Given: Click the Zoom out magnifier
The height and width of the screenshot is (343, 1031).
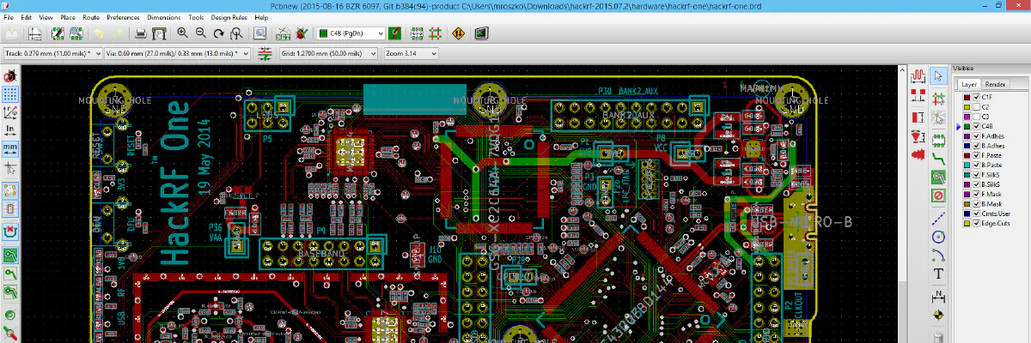Looking at the screenshot, I should [x=200, y=33].
